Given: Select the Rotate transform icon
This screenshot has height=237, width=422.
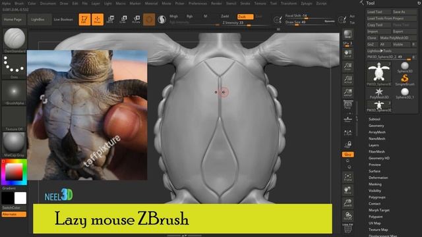Looking at the screenshot, I should pyautogui.click(x=136, y=19).
